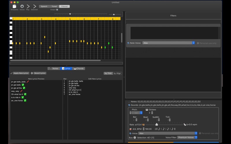The height and width of the screenshot is (144, 231).
Task: Open the Pitch dropdown
Action: [137, 113]
